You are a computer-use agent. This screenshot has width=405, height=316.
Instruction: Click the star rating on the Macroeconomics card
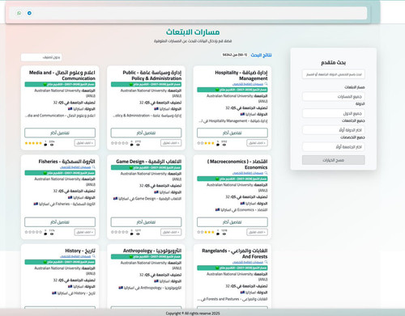click(x=206, y=232)
